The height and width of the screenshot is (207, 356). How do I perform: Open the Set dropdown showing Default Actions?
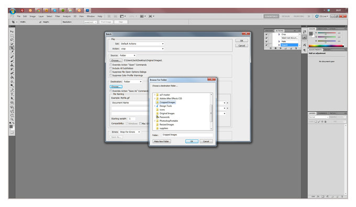[x=142, y=43]
